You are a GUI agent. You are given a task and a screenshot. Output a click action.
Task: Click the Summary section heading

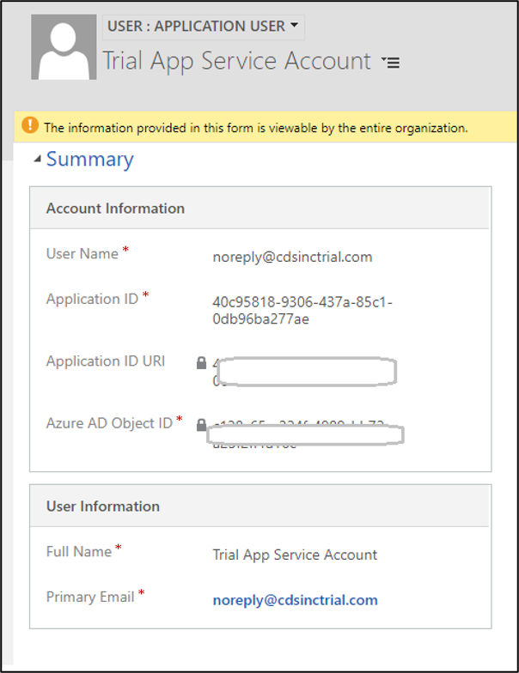[89, 160]
